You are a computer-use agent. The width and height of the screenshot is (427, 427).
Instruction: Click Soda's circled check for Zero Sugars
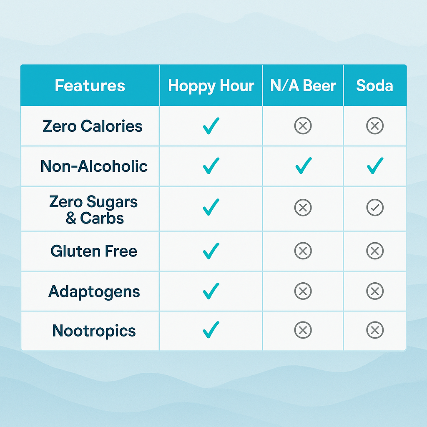click(375, 208)
